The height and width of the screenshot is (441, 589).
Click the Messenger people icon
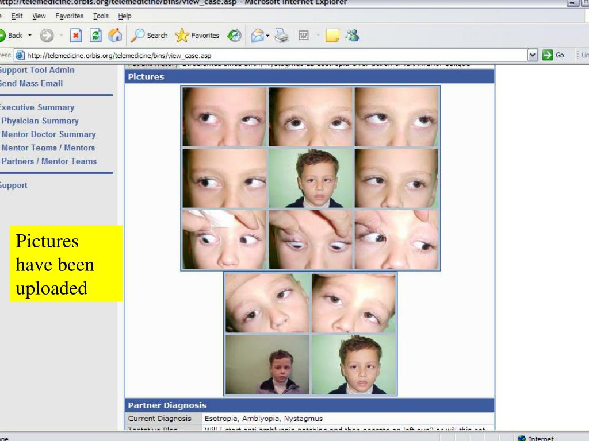(352, 36)
